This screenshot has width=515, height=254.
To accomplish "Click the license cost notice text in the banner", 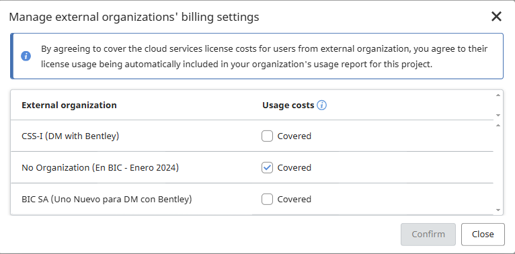I will tap(264, 56).
